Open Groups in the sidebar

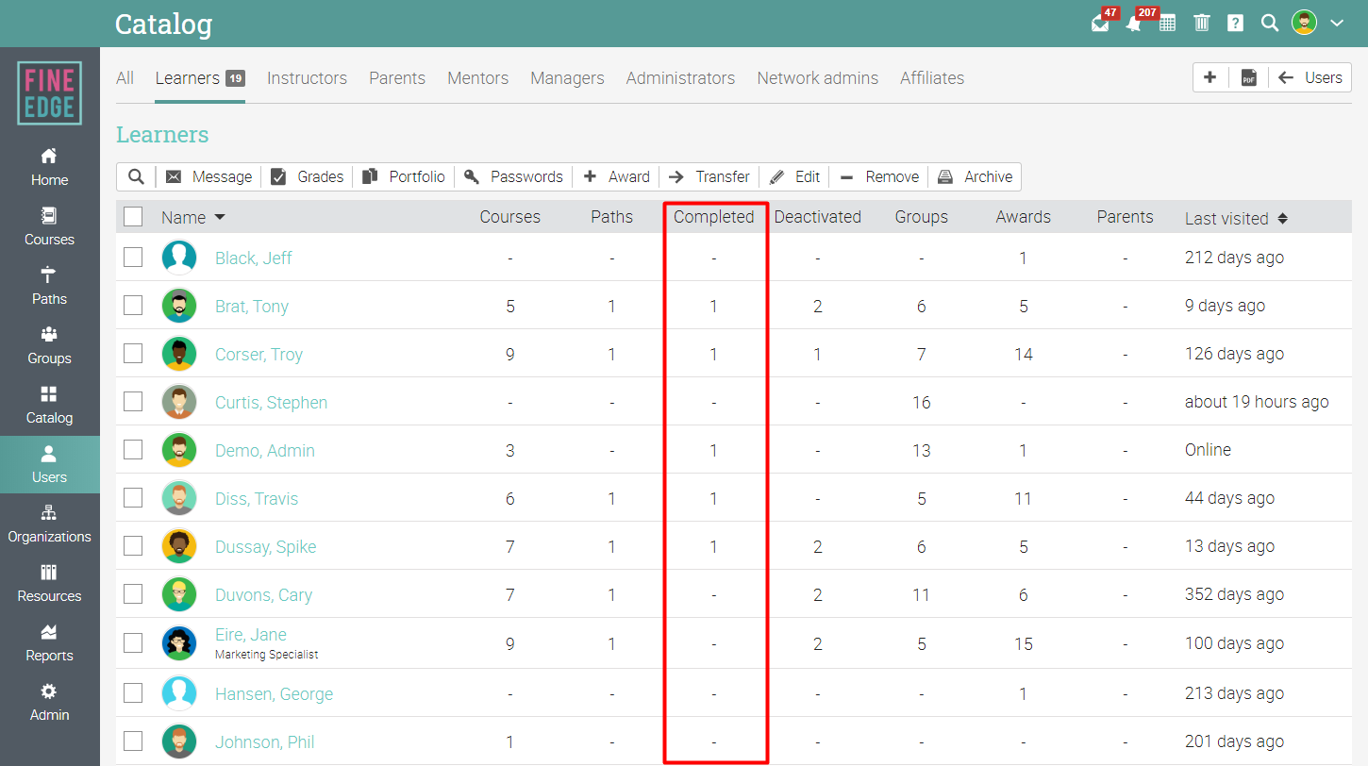[49, 345]
